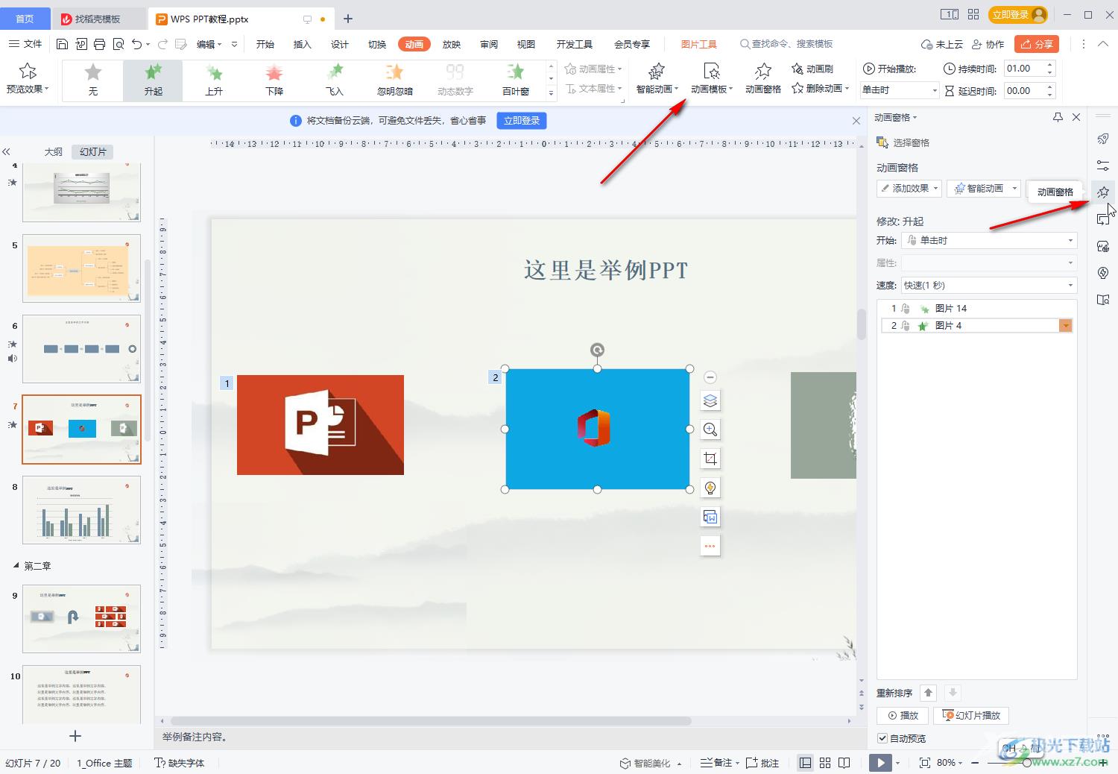Click the move up reorder arrow
The height and width of the screenshot is (774, 1118).
[x=928, y=693]
